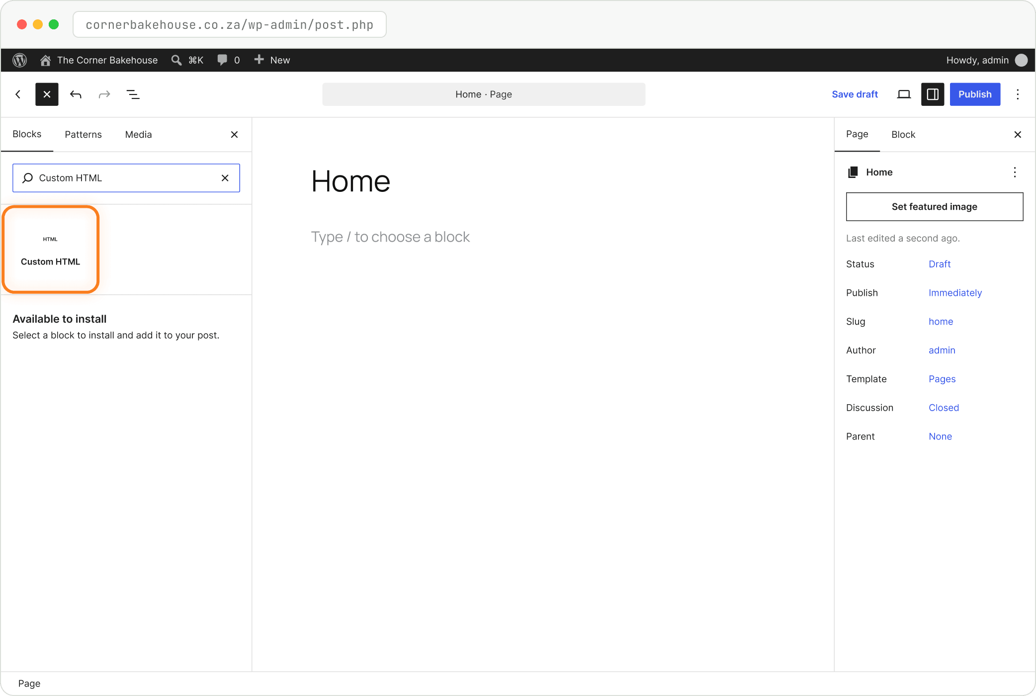Edit the Home page title
This screenshot has width=1036, height=696.
350,181
